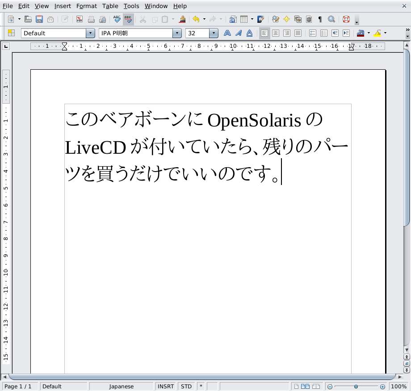Viewport: 411px width, 391px height.
Task: Increase paragraph indent
Action: 346,33
